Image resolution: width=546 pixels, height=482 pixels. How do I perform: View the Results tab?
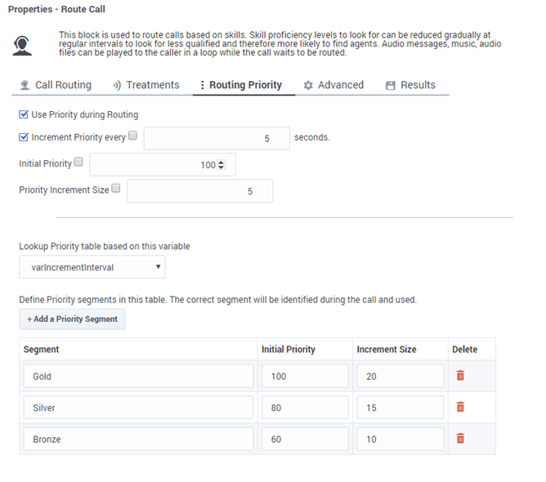tap(410, 85)
